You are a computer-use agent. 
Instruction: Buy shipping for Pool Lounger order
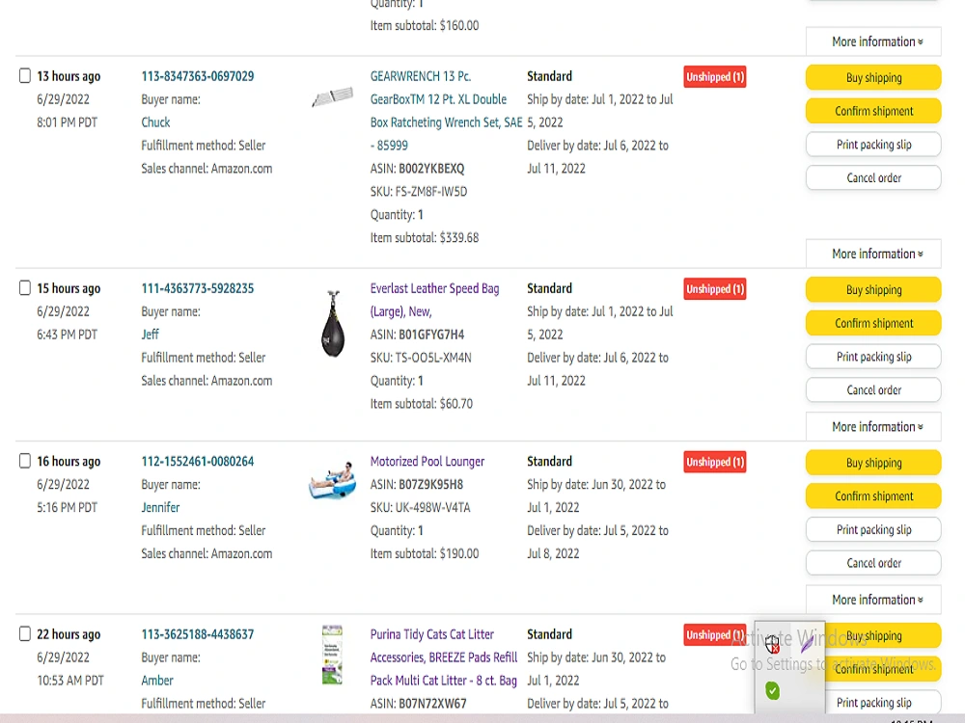click(x=873, y=463)
